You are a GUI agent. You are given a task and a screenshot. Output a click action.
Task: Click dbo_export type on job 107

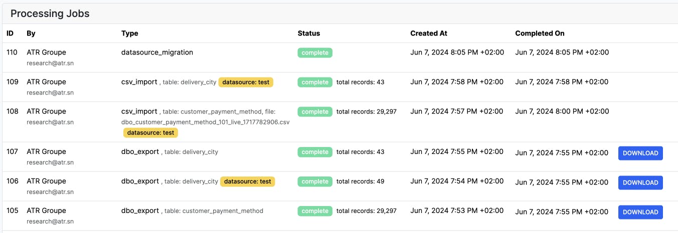click(x=140, y=151)
